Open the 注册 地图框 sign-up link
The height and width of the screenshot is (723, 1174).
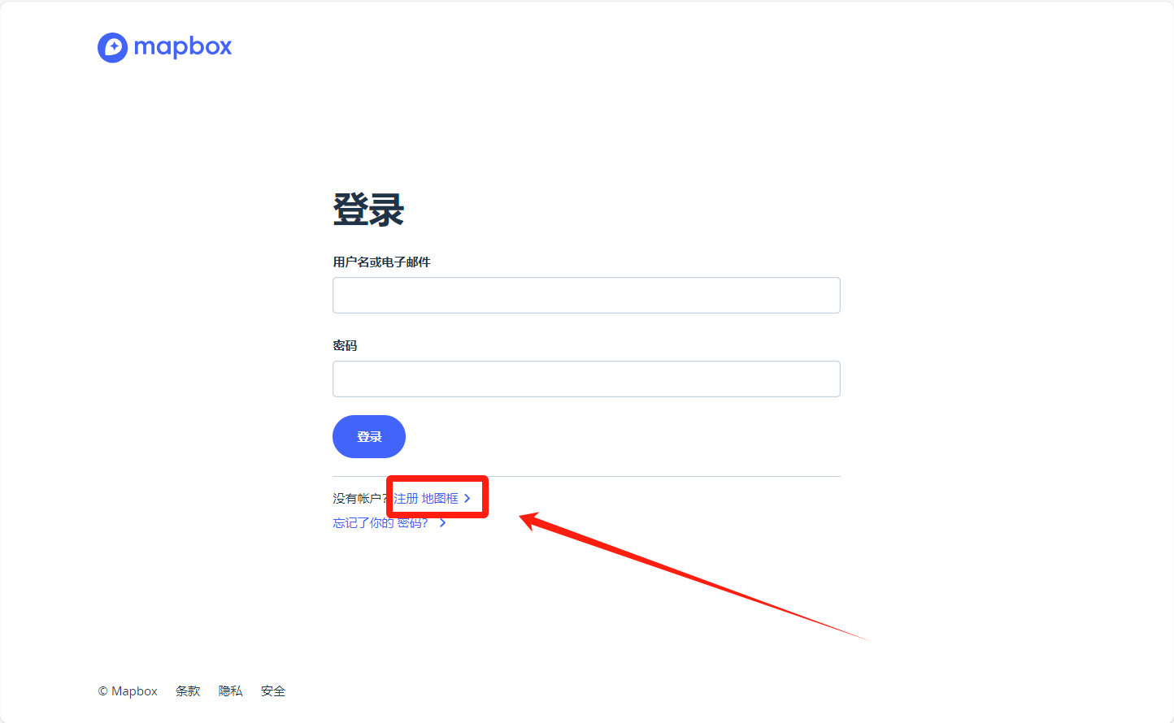coord(426,498)
